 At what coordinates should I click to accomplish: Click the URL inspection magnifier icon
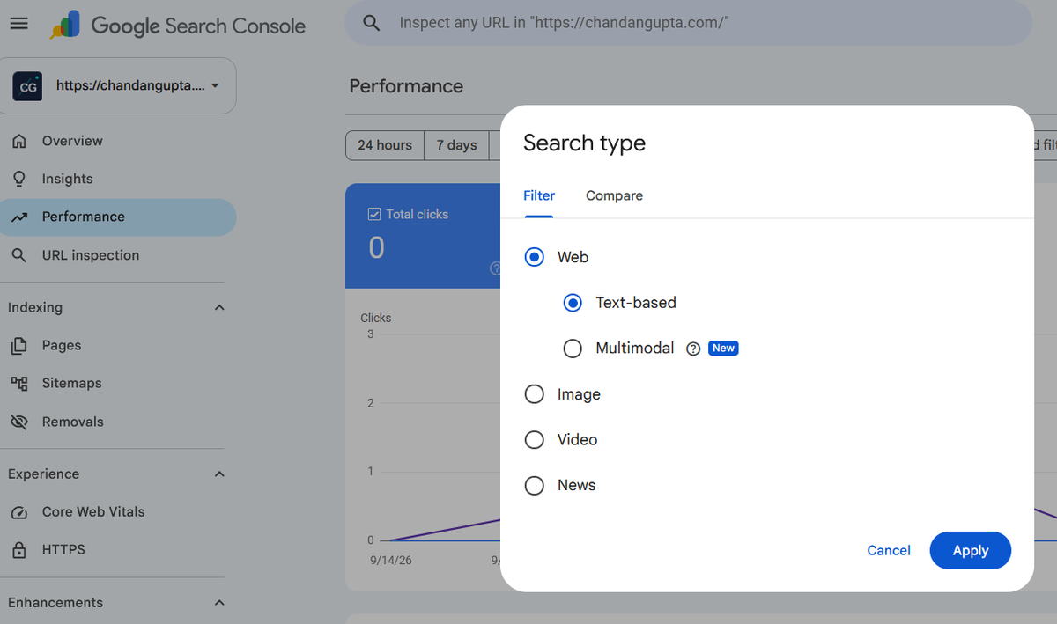click(x=19, y=255)
